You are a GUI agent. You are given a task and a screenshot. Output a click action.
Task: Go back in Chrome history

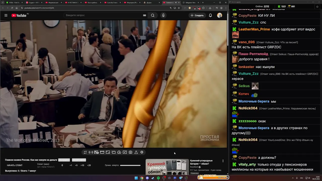click(3, 8)
